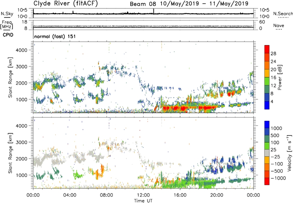293x203 pixels.
Task: Click the '4000' range tick in Power panel
Action: tap(22, 50)
